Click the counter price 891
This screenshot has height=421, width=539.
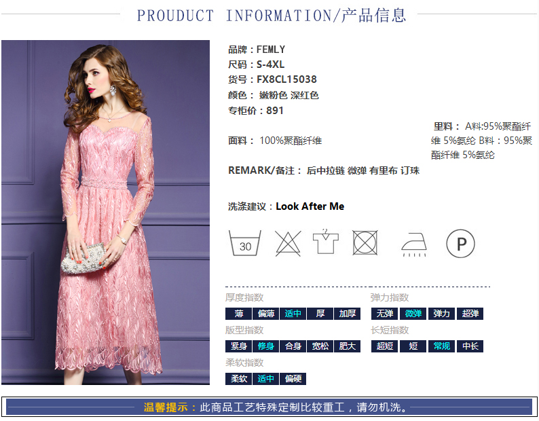pyautogui.click(x=275, y=111)
